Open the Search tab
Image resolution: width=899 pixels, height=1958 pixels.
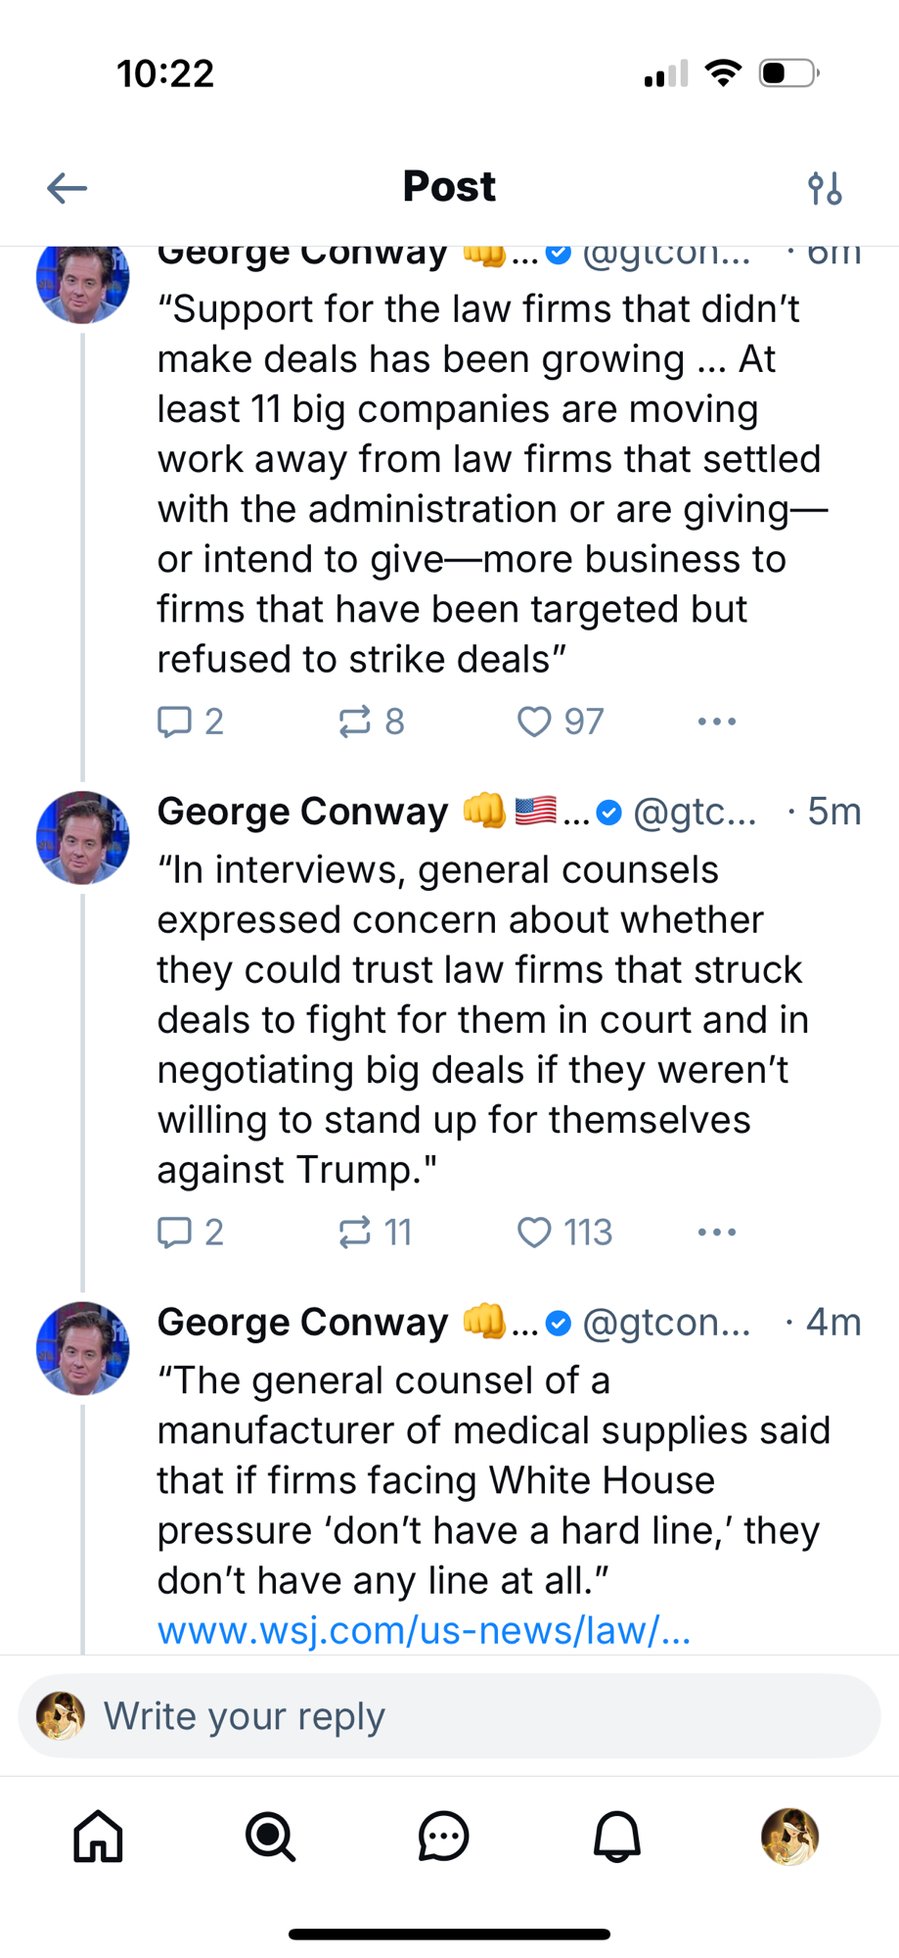[271, 1836]
